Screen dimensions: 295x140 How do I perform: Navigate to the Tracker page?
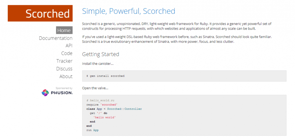[x=65, y=61]
